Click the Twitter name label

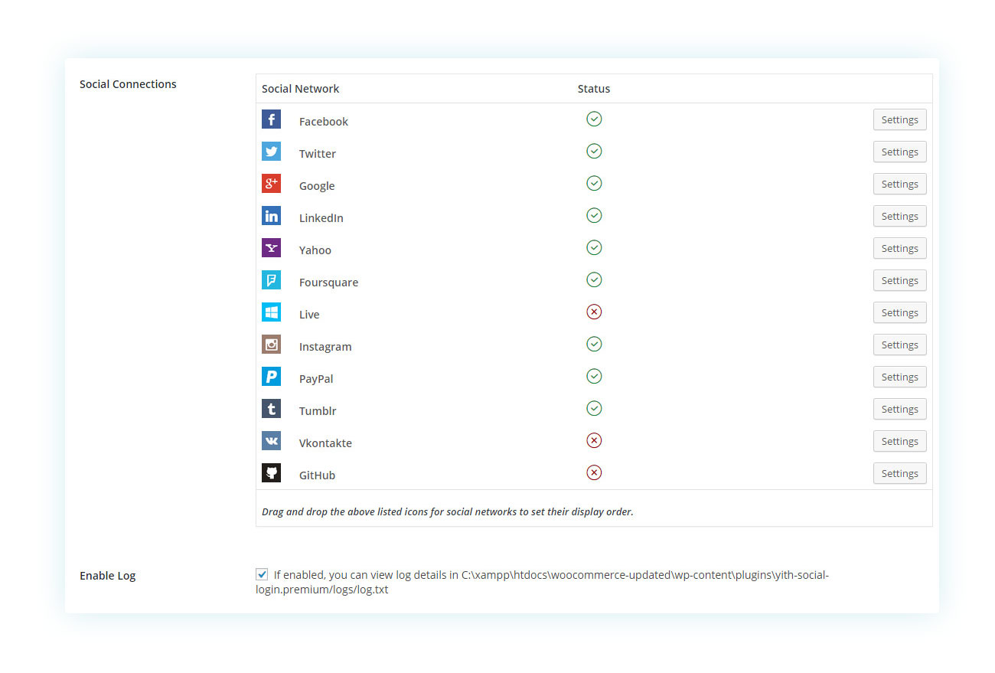(x=317, y=154)
